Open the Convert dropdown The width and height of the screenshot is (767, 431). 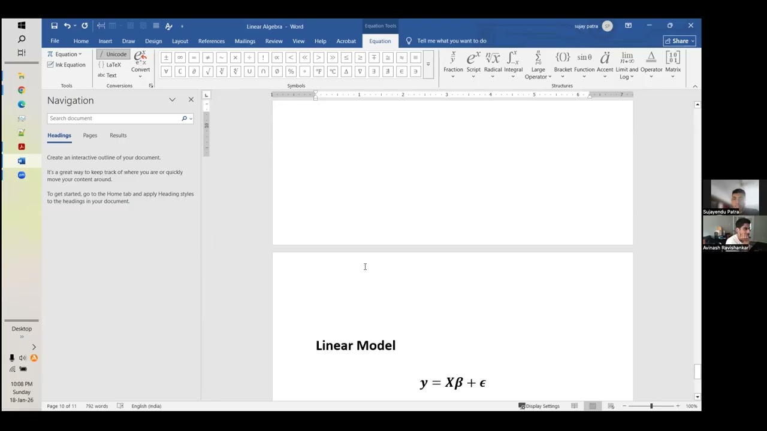[140, 76]
